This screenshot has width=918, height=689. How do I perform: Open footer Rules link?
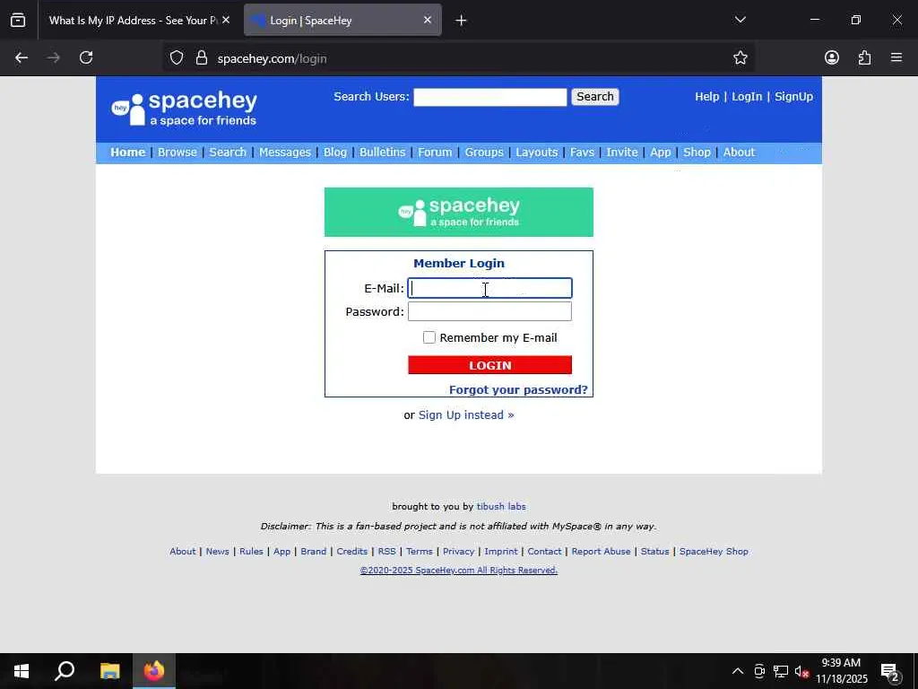251,552
